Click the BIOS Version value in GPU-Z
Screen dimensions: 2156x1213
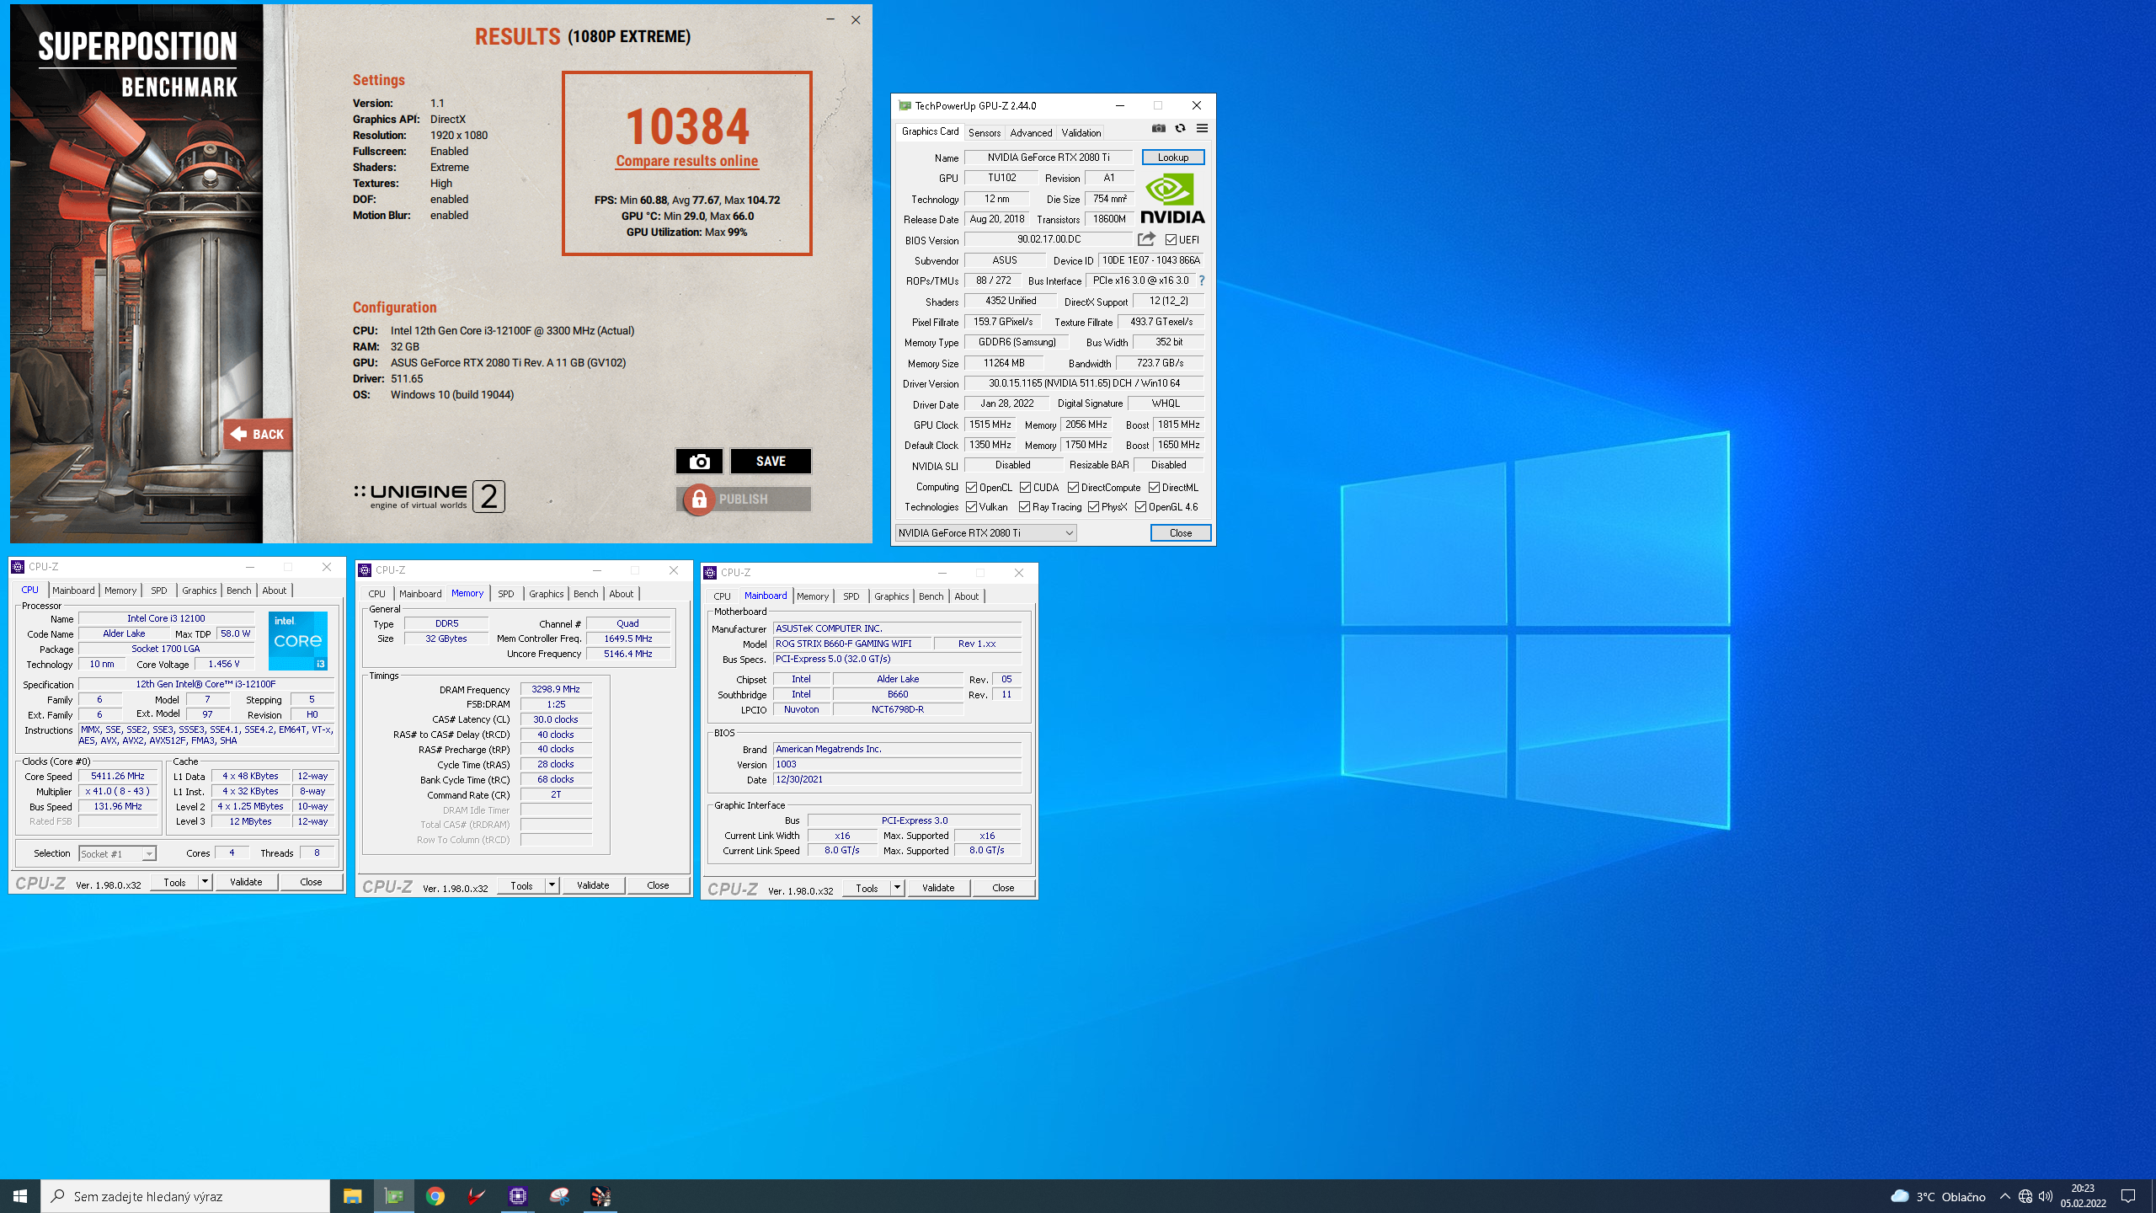1049,239
